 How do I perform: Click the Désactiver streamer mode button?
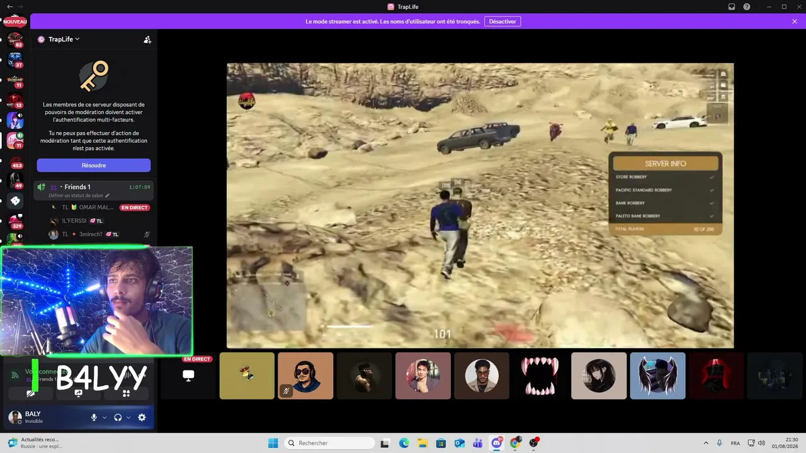[502, 21]
